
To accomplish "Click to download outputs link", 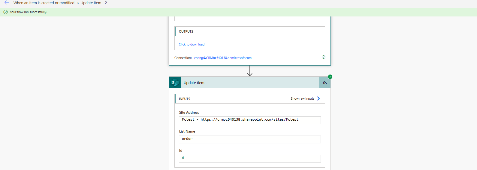I will (x=192, y=44).
